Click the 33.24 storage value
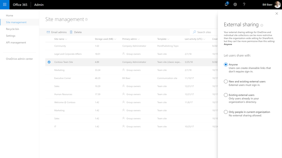The width and height of the screenshot is (282, 158). 98,70
